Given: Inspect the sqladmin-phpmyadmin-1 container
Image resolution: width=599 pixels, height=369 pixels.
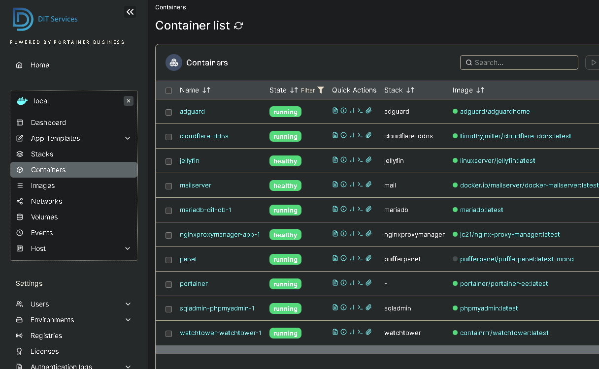Looking at the screenshot, I should (x=343, y=307).
